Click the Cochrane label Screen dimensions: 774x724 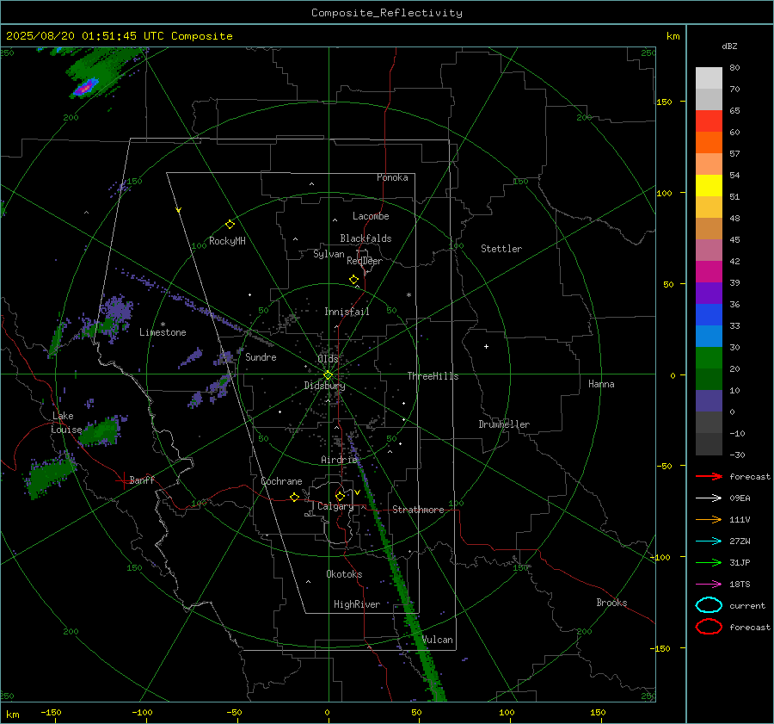point(281,481)
